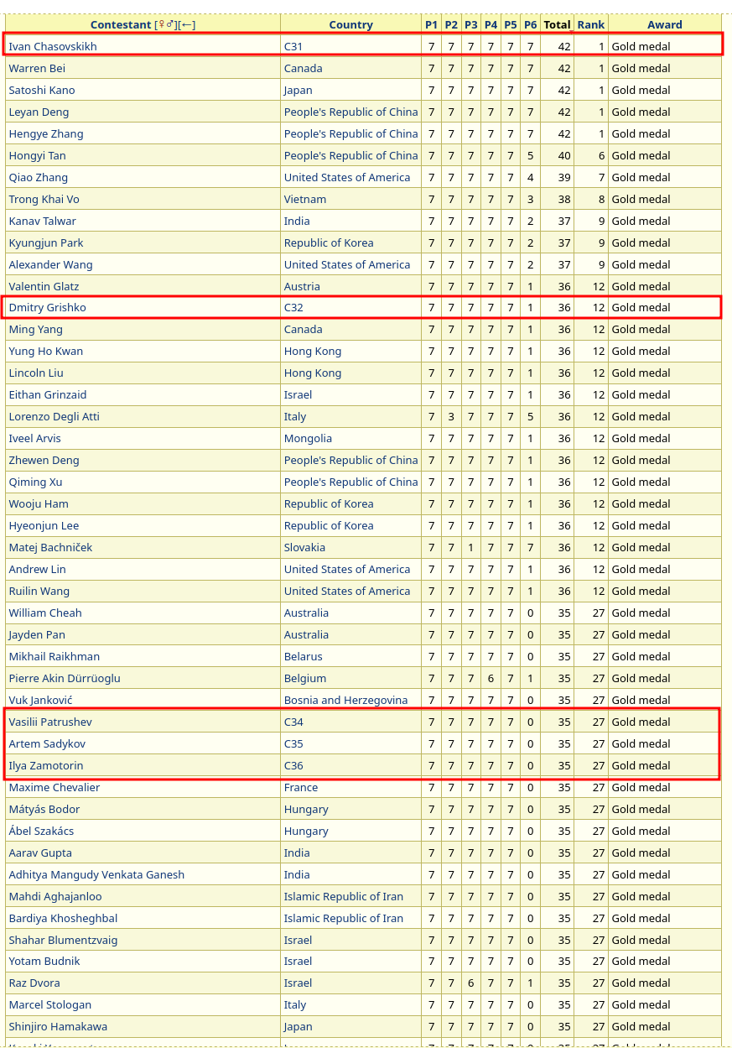Open Austria country page
This screenshot has height=1048, width=732.
coord(302,286)
